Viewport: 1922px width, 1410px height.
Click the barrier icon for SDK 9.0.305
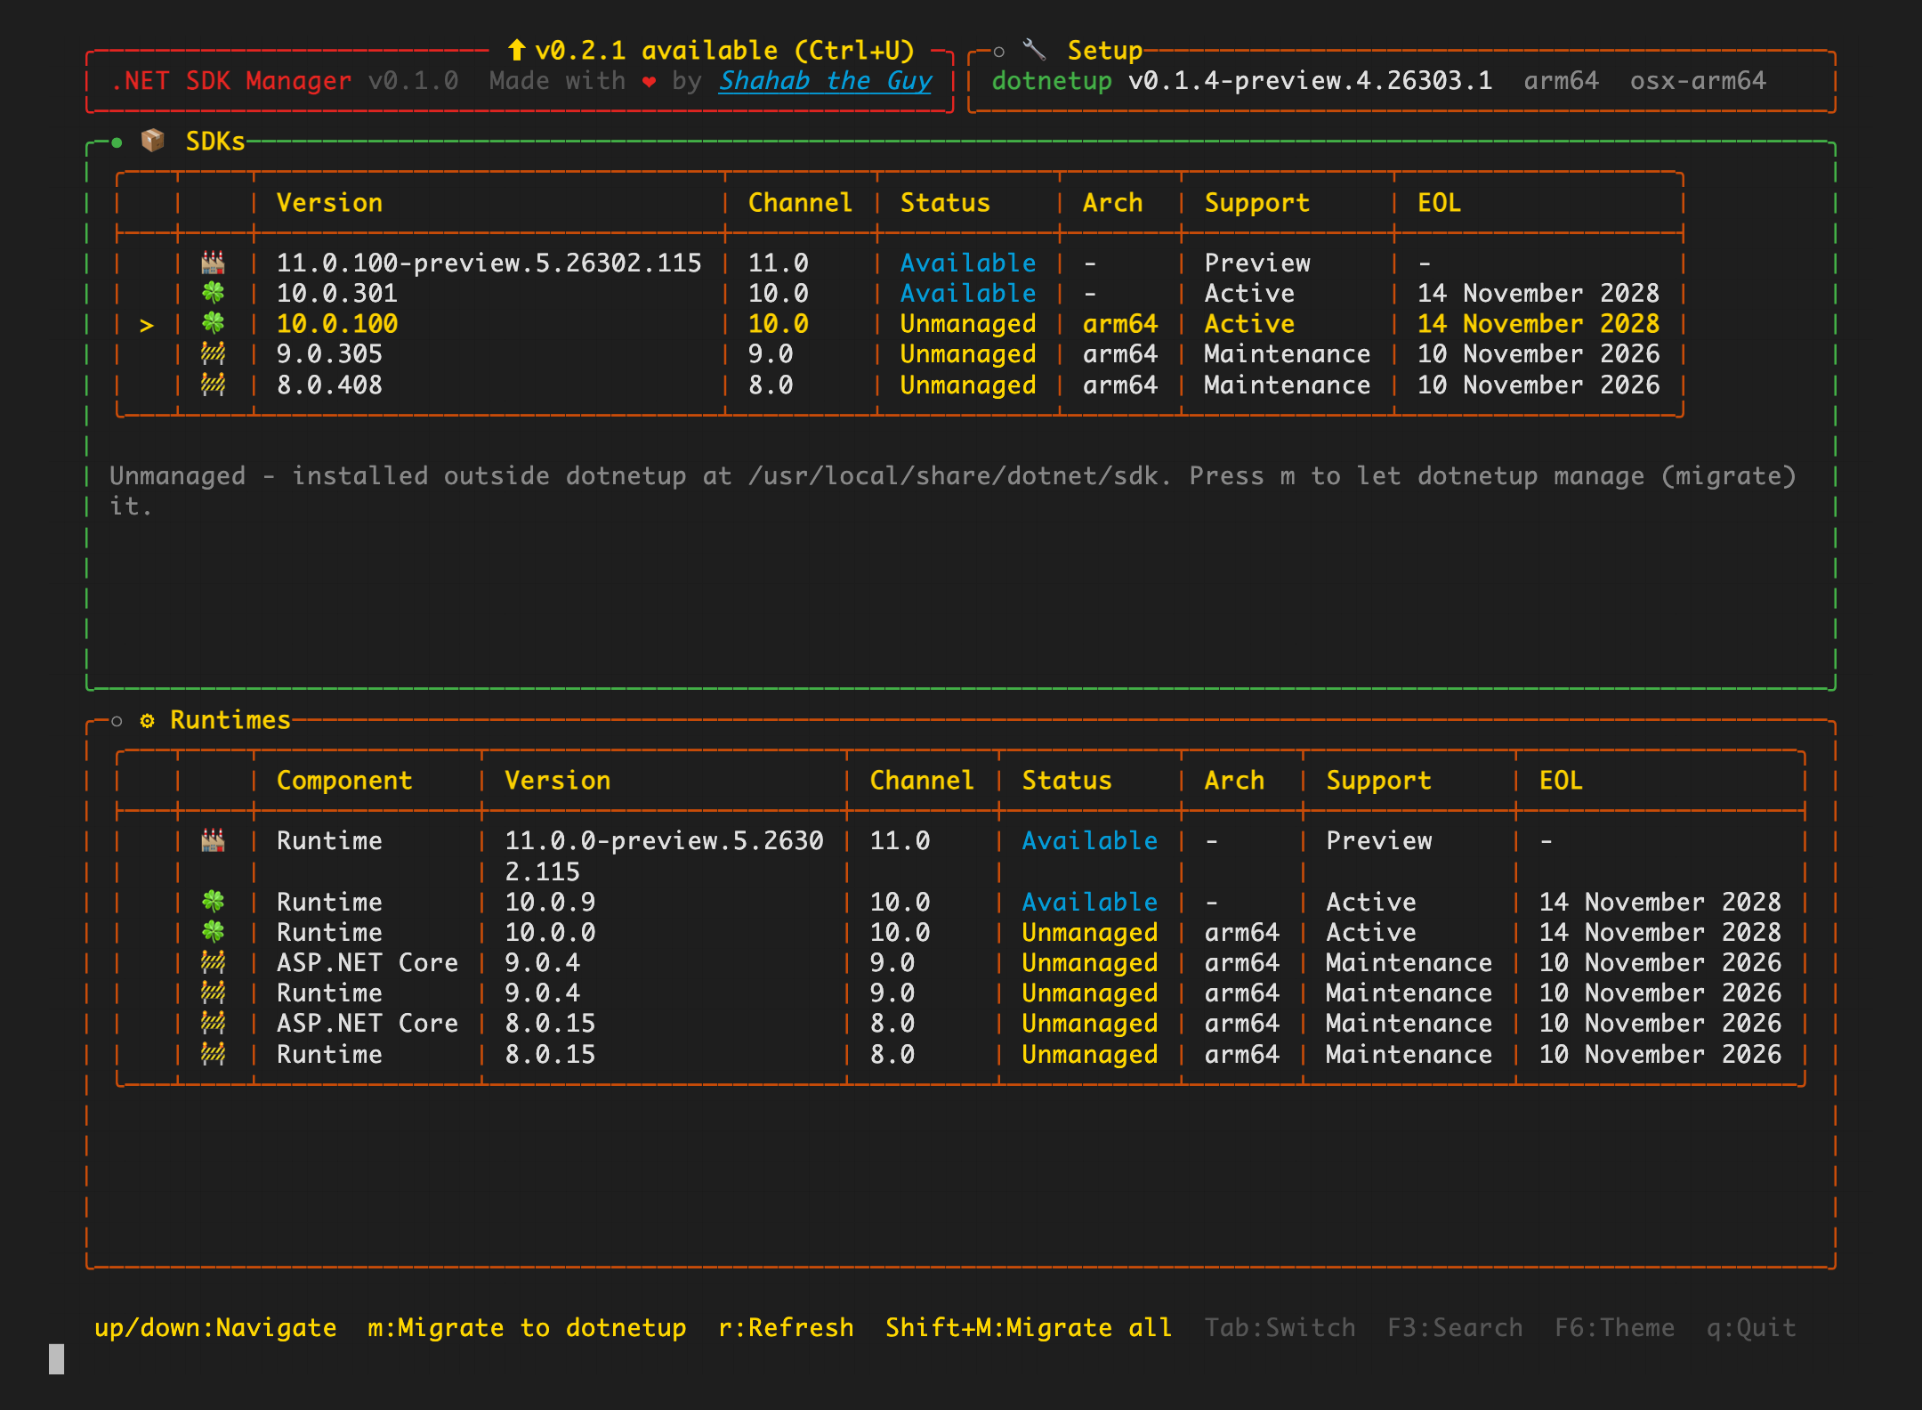coord(213,353)
